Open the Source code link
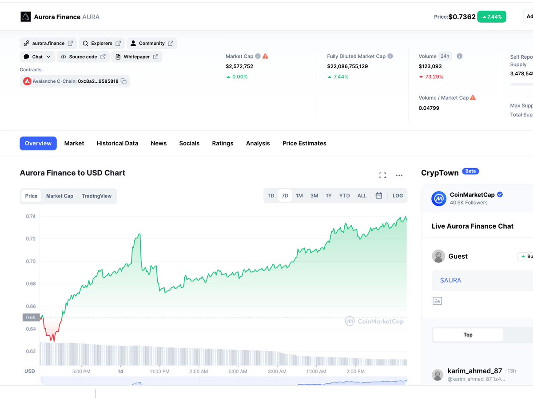533x398 pixels. tap(83, 56)
